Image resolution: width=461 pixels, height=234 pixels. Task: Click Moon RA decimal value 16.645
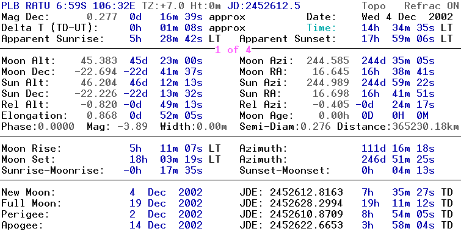click(331, 72)
